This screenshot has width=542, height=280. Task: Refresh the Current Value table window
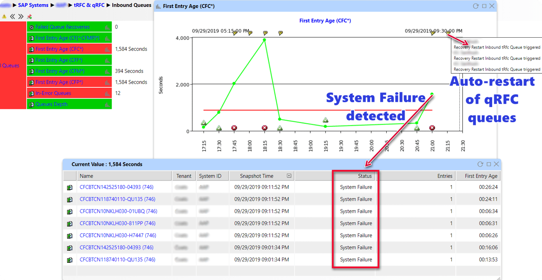(x=481, y=164)
